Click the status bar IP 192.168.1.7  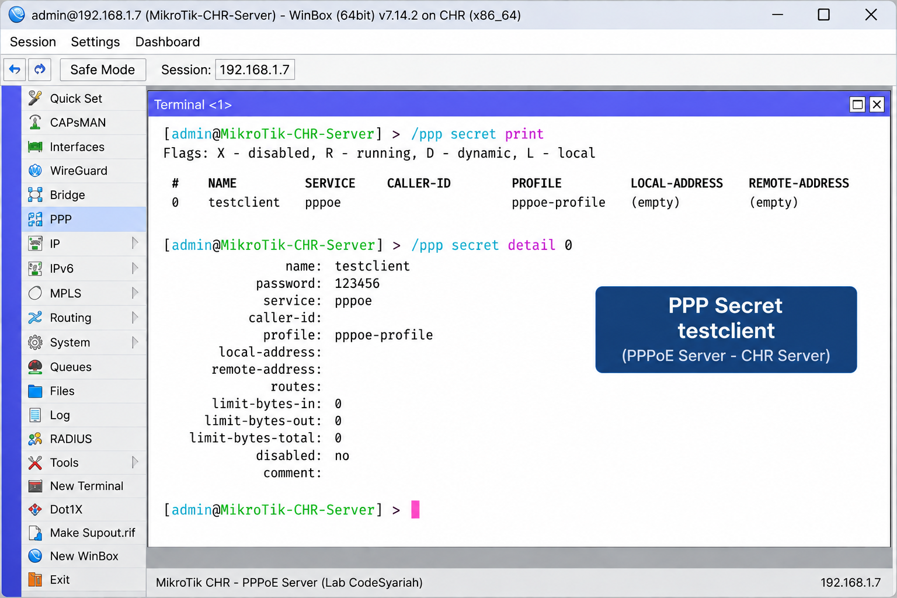pos(850,583)
